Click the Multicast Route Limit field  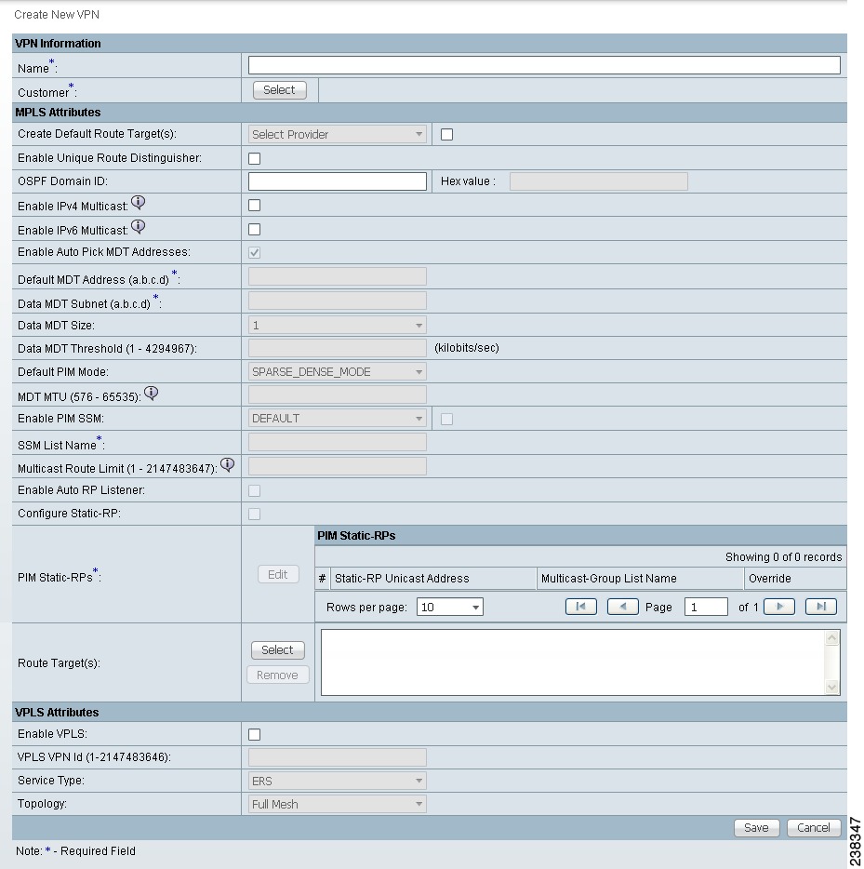pyautogui.click(x=338, y=466)
